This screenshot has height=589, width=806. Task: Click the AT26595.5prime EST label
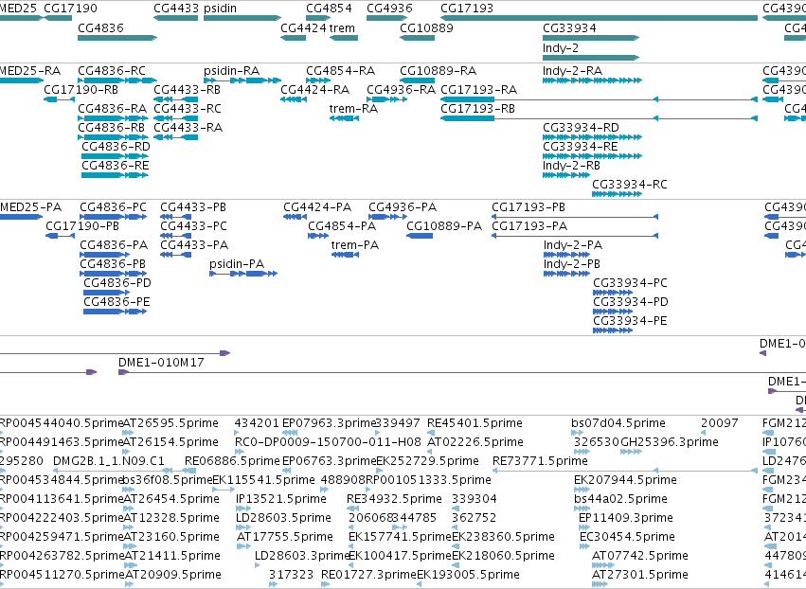tap(171, 423)
